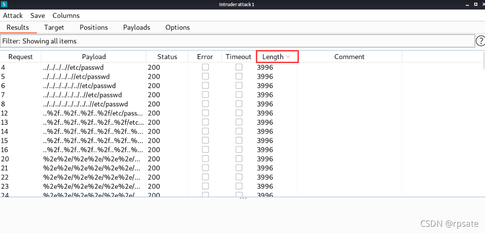
Task: Open the filter help question mark icon
Action: point(481,41)
